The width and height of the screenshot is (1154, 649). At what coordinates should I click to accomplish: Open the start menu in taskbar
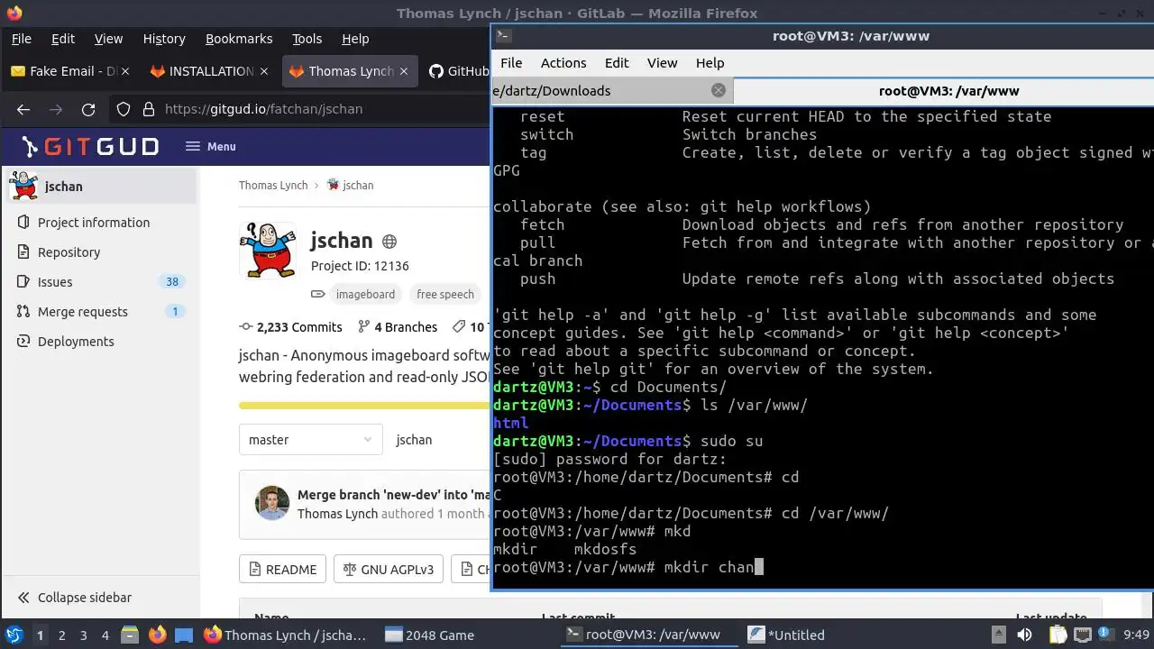pyautogui.click(x=14, y=635)
